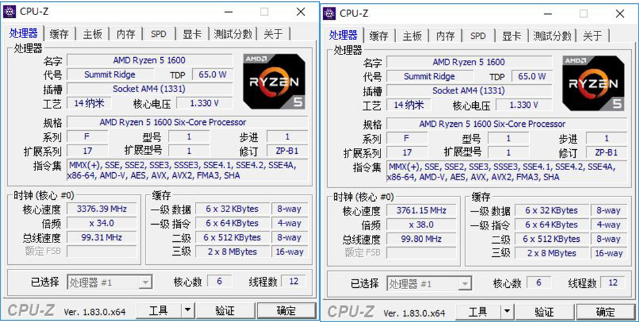Click 工具 button in right window
The image size is (641, 324).
coord(478,312)
